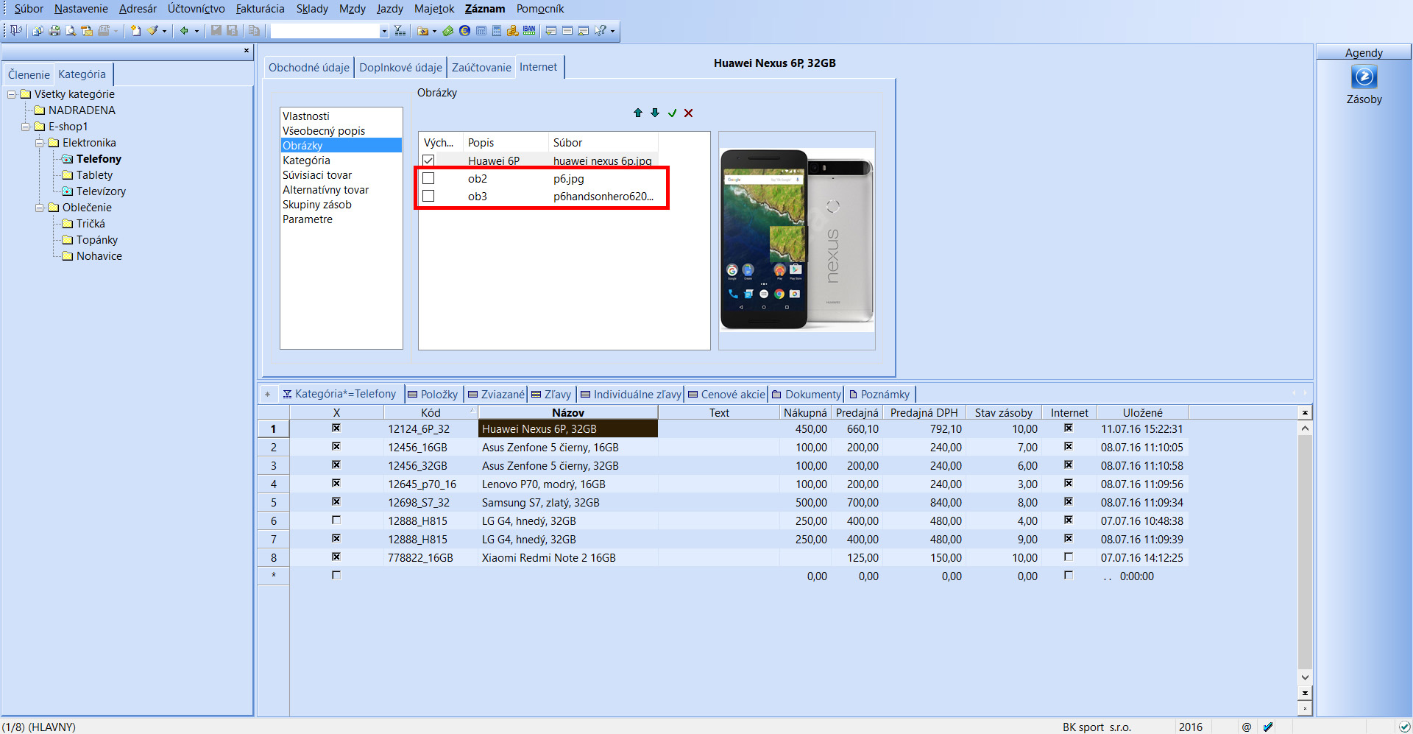The image size is (1413, 734).
Task: Click the help cursor question icon
Action: click(601, 31)
